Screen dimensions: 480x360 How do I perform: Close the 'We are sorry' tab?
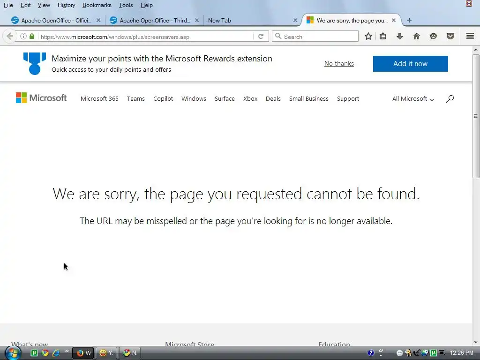pos(394,20)
